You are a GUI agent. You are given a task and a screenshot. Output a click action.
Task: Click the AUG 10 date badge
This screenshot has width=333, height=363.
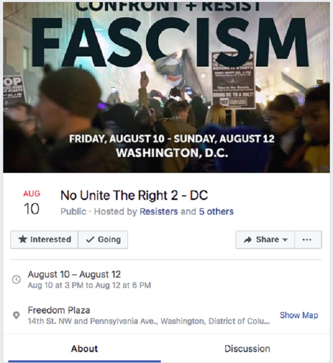click(32, 203)
